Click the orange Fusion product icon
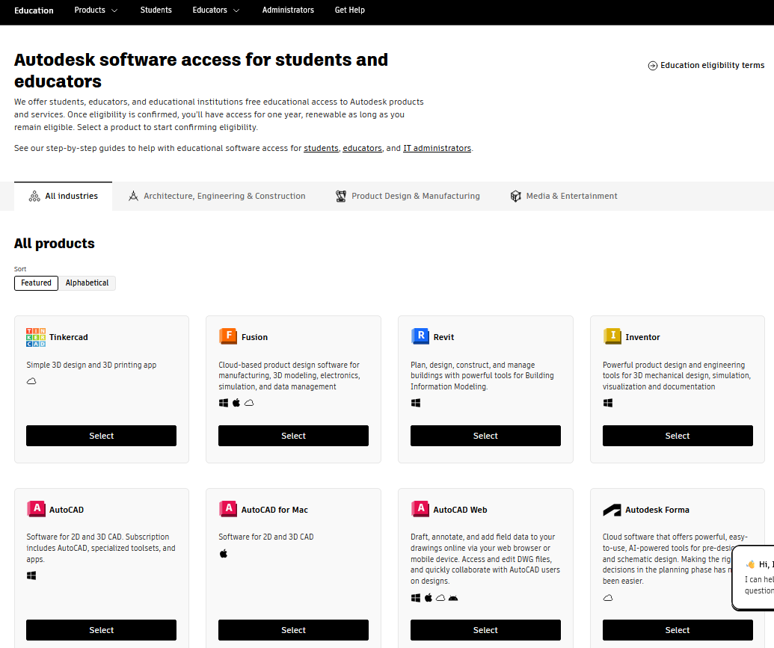 (227, 336)
